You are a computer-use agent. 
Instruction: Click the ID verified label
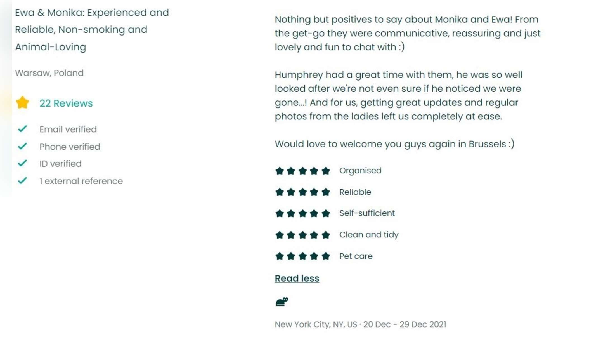pos(60,164)
